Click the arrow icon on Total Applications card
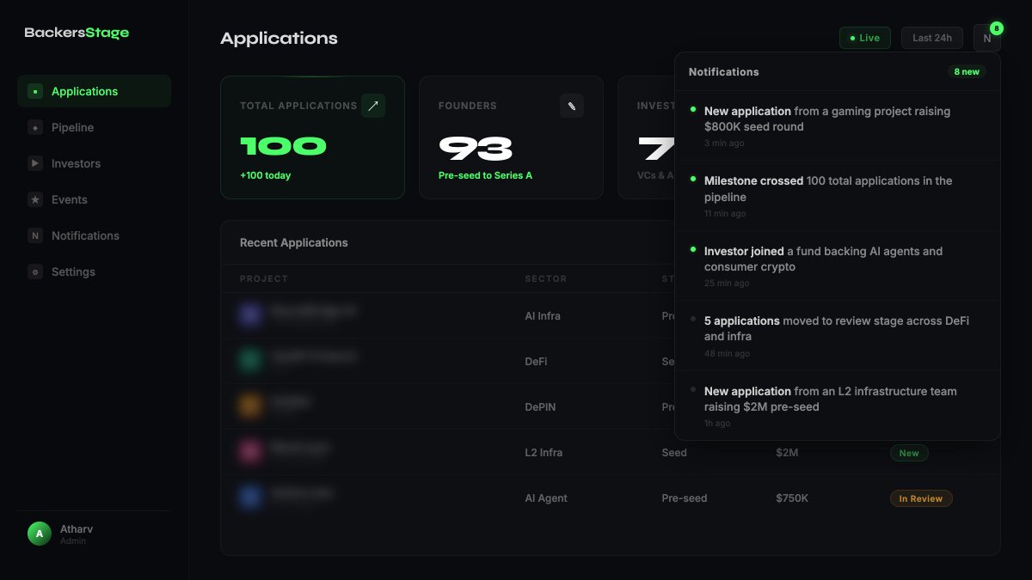Viewport: 1032px width, 580px height. pyautogui.click(x=373, y=106)
